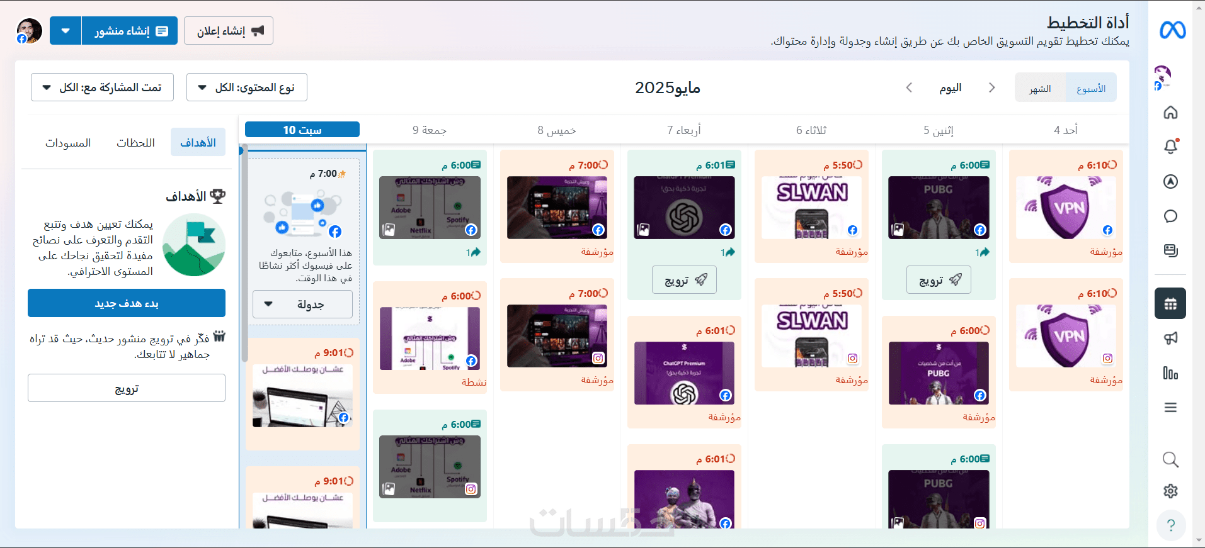This screenshot has width=1205, height=548.
Task: Jump to today with the اليوم button
Action: [951, 88]
